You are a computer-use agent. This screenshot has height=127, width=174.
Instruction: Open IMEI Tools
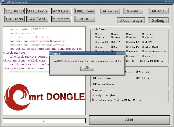[14, 19]
